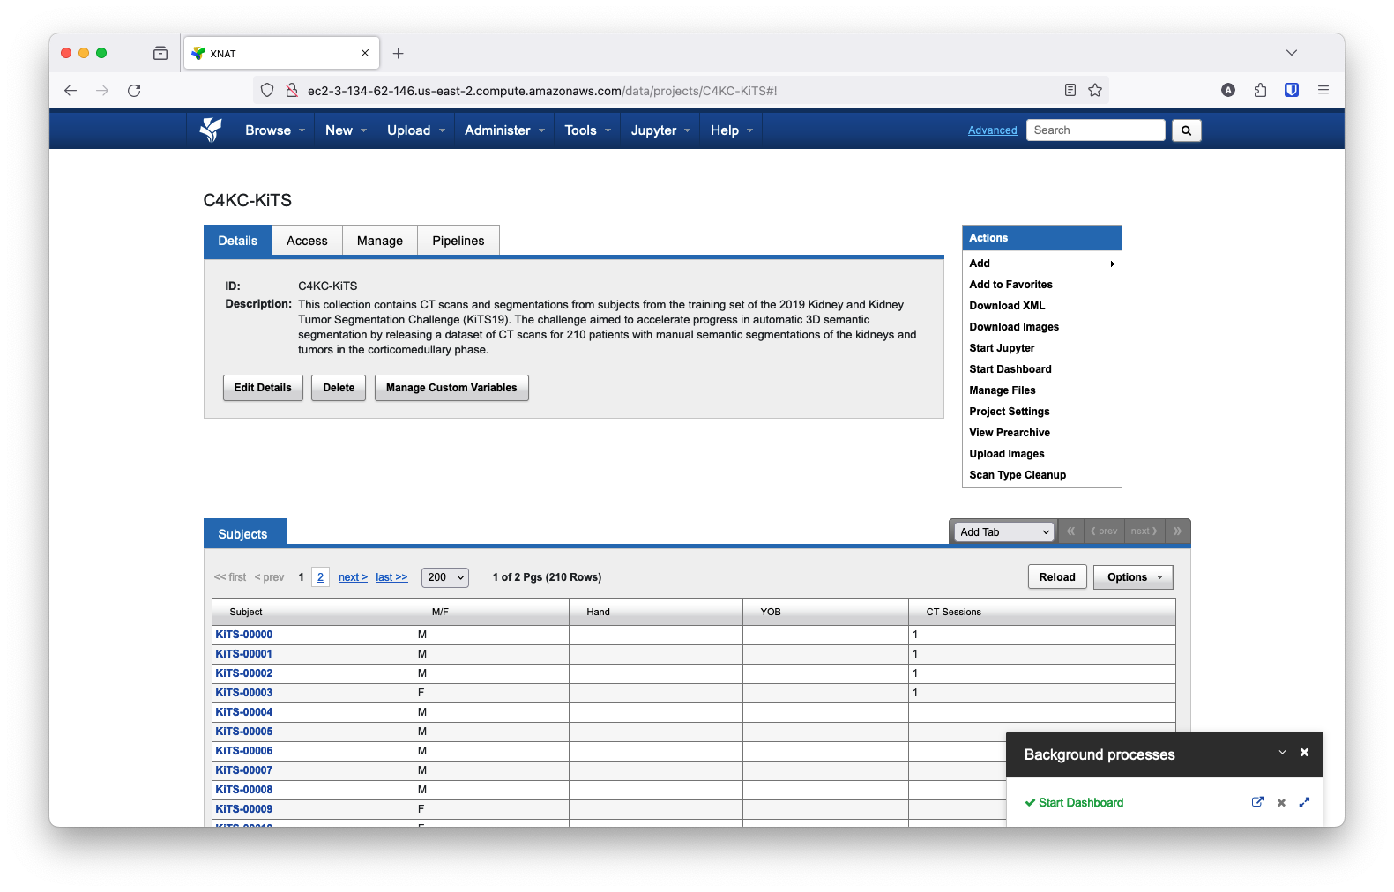Open Start Dashboard in new window icon
Screen dimensions: 1394x892
pyautogui.click(x=1257, y=802)
